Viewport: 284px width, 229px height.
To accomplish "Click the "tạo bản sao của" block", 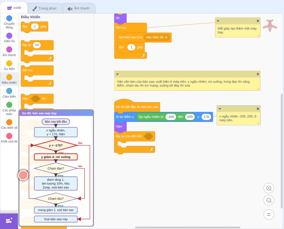I will 131,37.
